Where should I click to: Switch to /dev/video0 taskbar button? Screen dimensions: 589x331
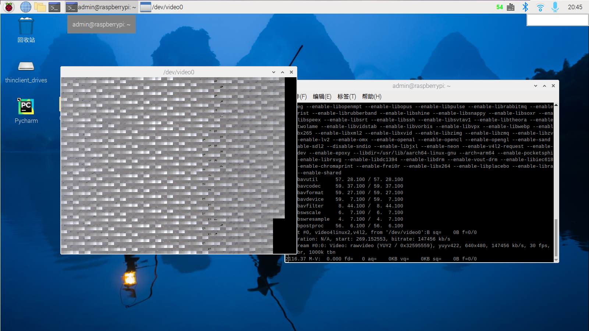162,7
